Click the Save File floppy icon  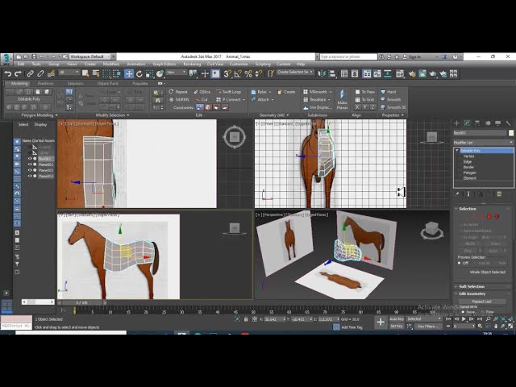tap(34, 56)
